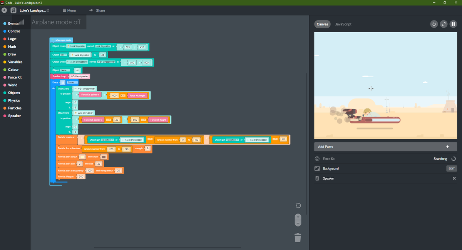Open operator dropdown after 560 value
This screenshot has height=250, width=462.
point(143,120)
